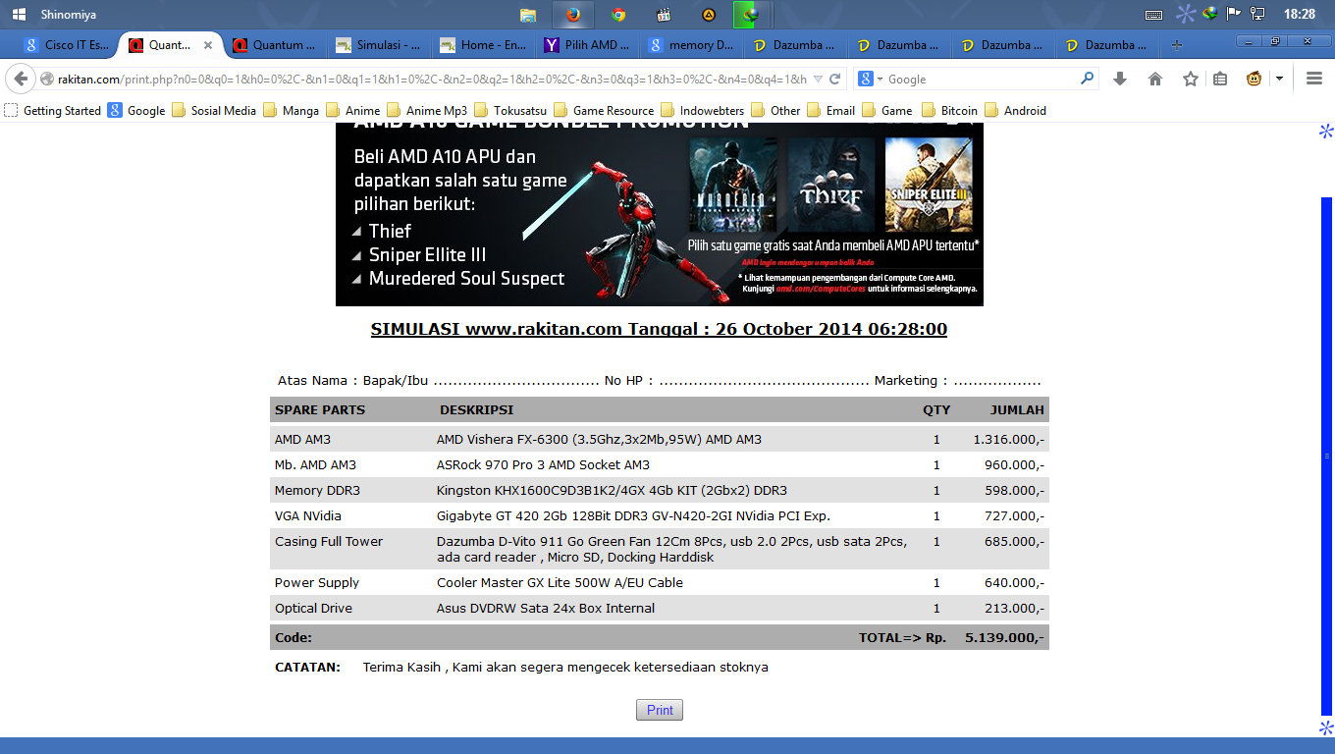The height and width of the screenshot is (754, 1335).
Task: Switch to the Home - En... tab
Action: pos(482,45)
